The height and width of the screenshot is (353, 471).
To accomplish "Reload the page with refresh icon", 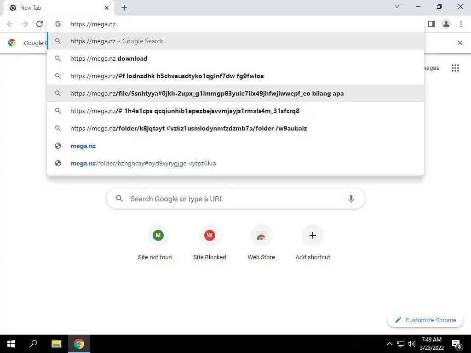I will click(x=40, y=24).
